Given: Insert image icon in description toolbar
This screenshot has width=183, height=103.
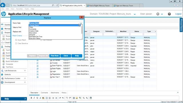Looking at the screenshot, I should 77,98.
